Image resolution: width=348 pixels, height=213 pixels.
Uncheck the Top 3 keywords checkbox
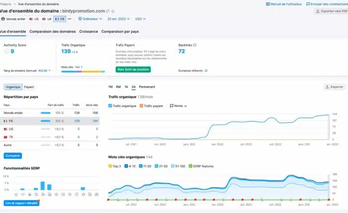pyautogui.click(x=110, y=166)
